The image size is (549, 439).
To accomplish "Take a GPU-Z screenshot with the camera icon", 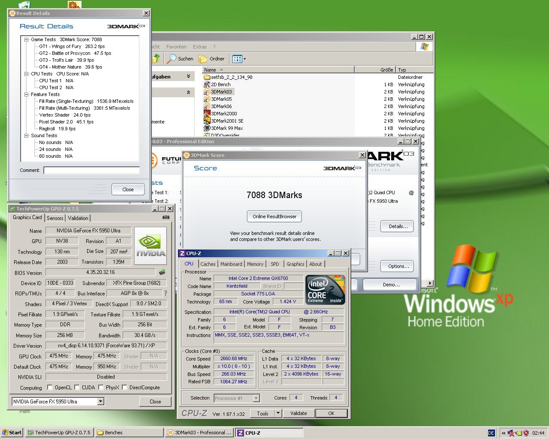I will (x=166, y=217).
